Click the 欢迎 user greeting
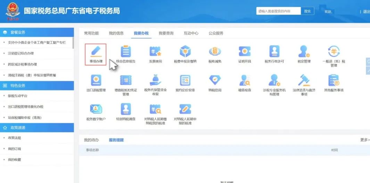Viewport: 370px width, 183px height. (328, 11)
